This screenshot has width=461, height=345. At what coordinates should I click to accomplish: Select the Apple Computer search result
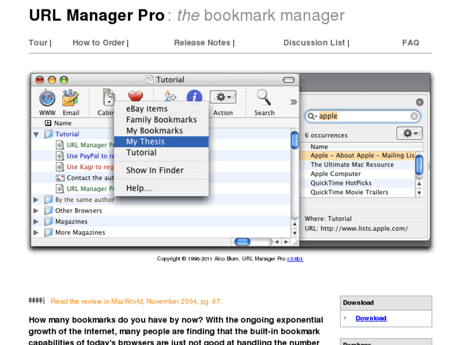[x=357, y=174]
